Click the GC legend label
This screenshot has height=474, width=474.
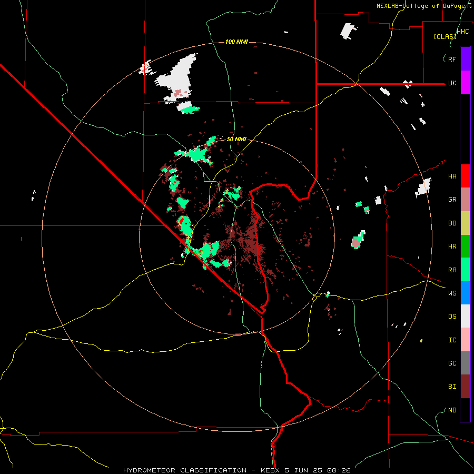(452, 363)
